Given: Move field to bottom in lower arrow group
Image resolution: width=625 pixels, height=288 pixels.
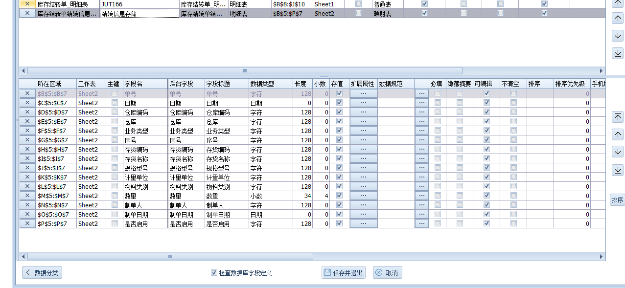Looking at the screenshot, I should [x=618, y=170].
